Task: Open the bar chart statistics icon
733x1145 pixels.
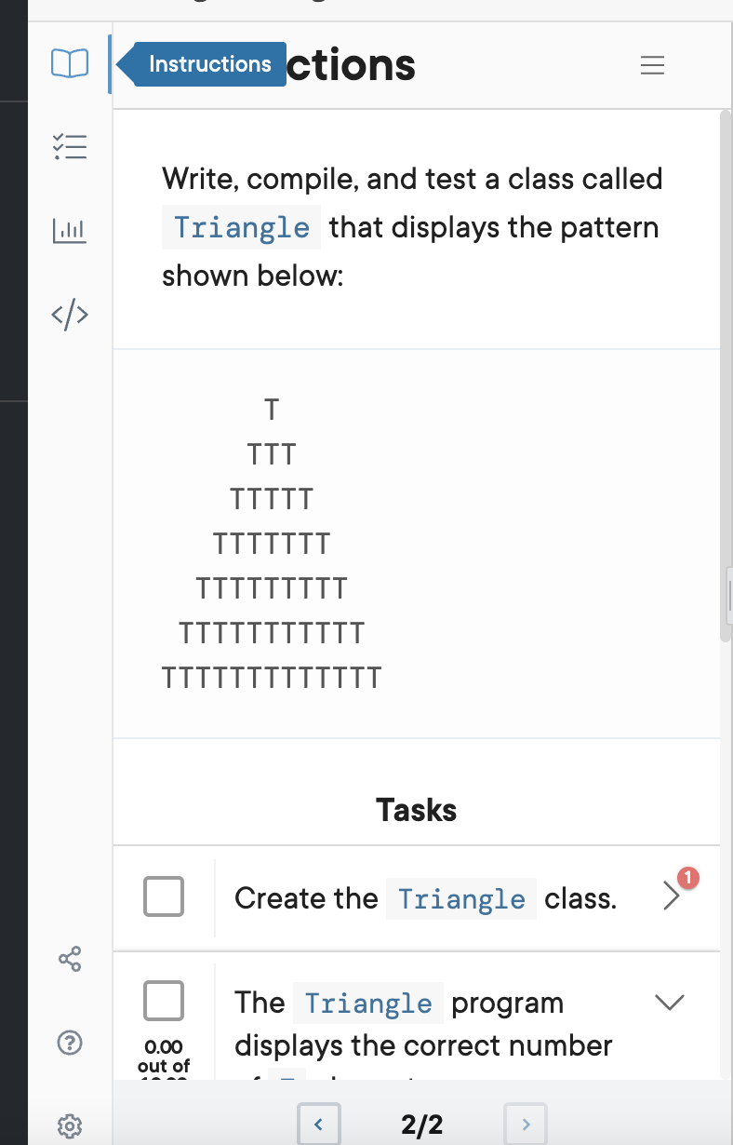Action: coord(69,230)
